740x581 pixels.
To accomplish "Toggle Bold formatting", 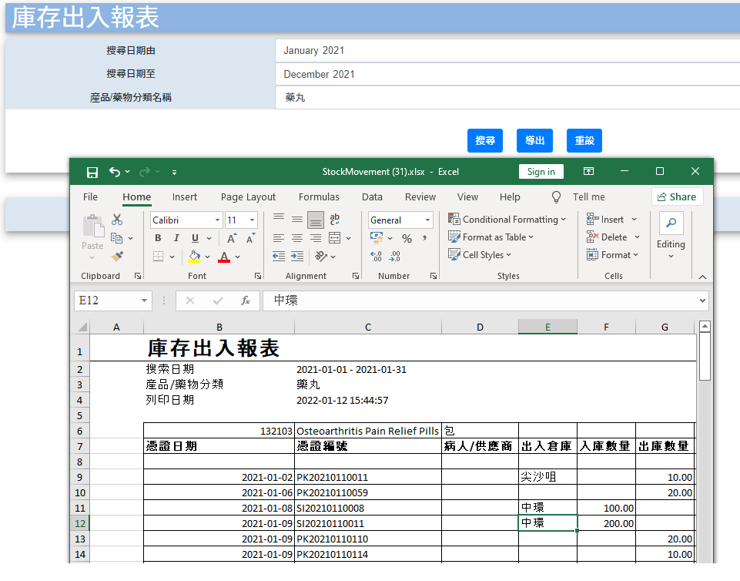I will pyautogui.click(x=158, y=238).
